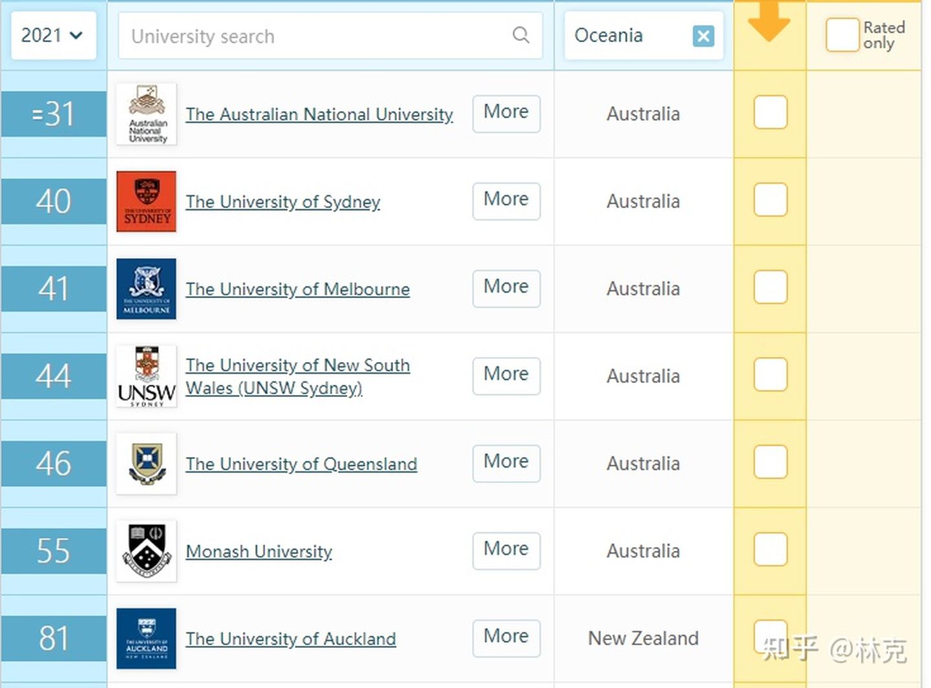Screen dimensions: 931x688
Task: Click the Australian National University logo
Action: [x=147, y=114]
